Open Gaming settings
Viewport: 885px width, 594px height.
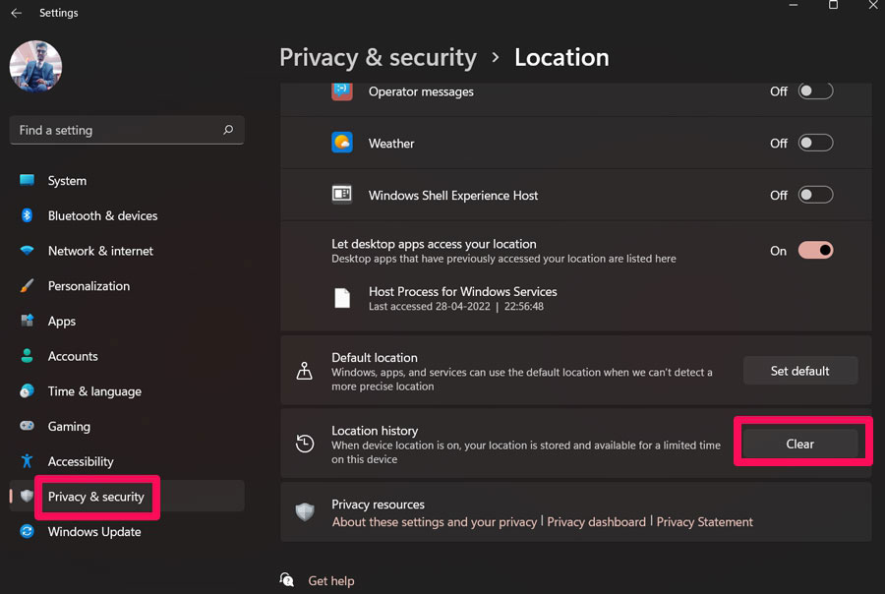point(127,426)
